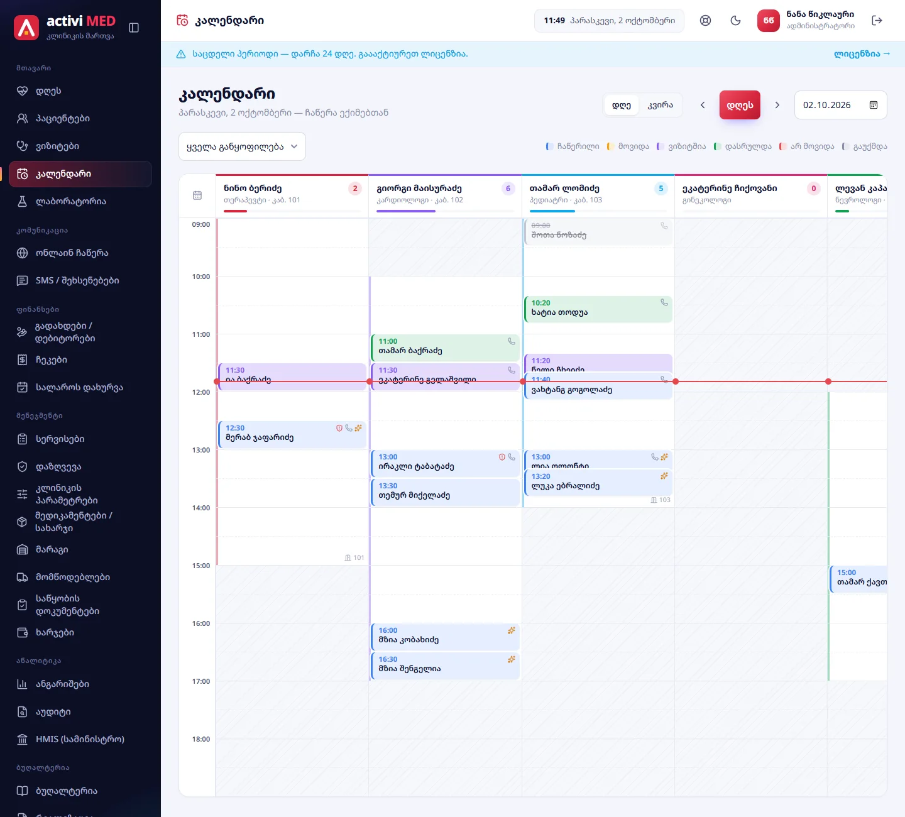Screen dimensions: 905x817
Task: Switch calendar to კვირა view
Action: tap(660, 105)
